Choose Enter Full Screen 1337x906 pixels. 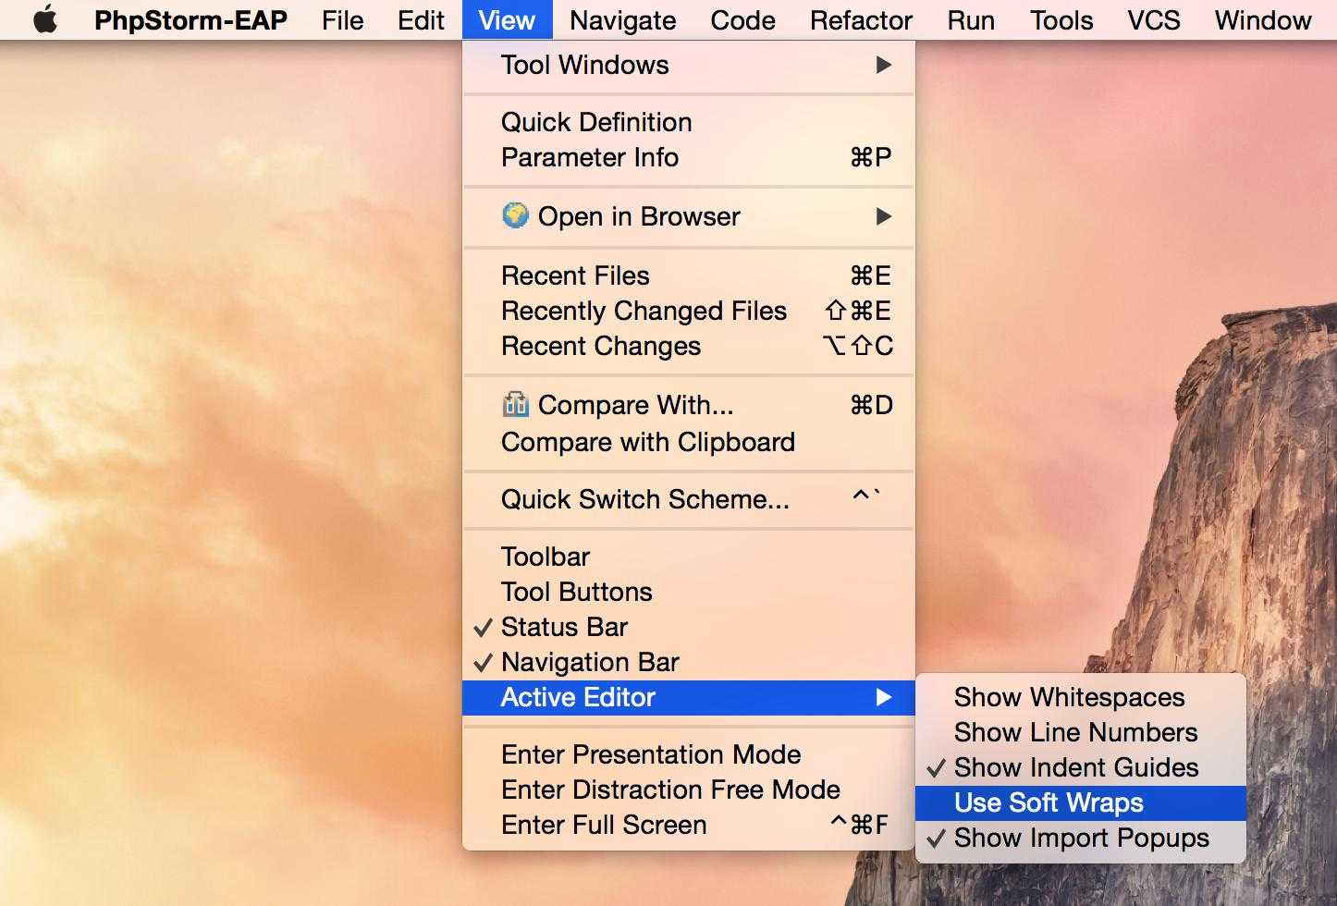(604, 825)
